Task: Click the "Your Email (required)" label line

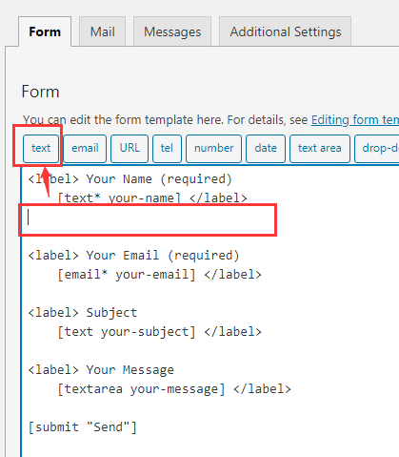Action: [x=133, y=256]
